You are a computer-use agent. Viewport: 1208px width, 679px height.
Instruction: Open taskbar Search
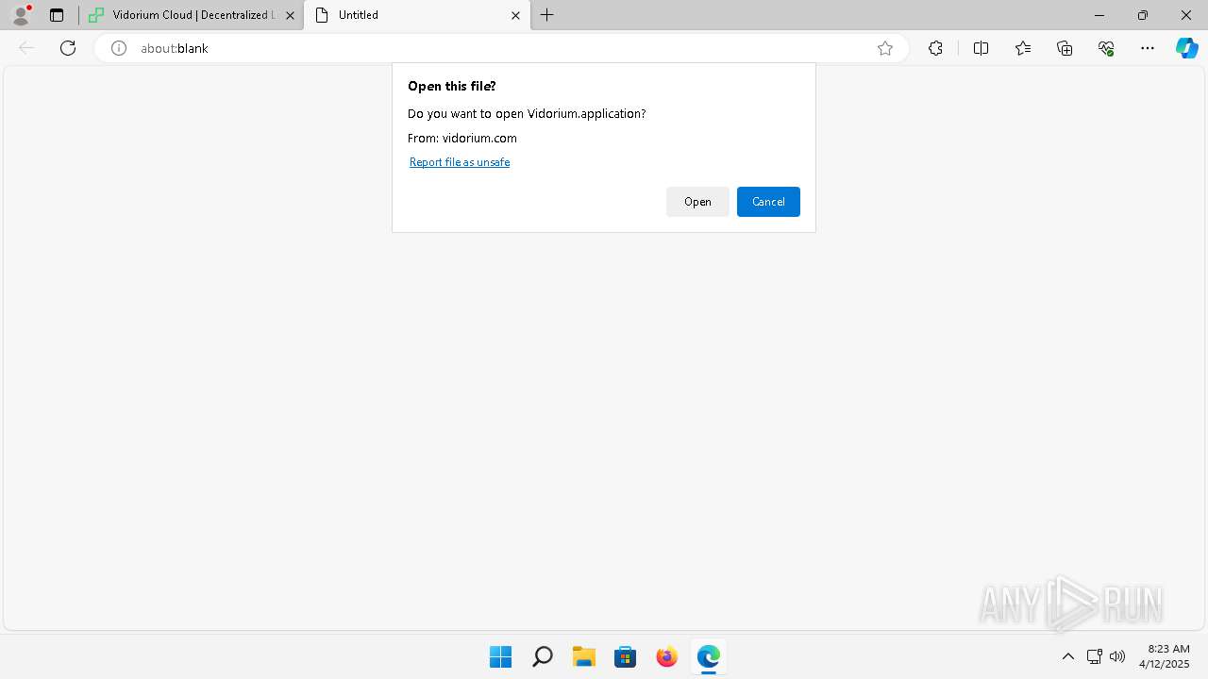[x=542, y=656]
